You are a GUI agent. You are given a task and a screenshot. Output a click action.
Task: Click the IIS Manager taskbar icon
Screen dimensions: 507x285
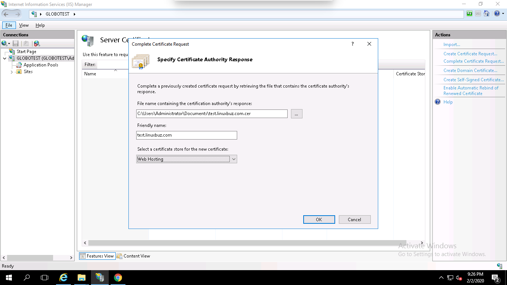[x=100, y=278]
